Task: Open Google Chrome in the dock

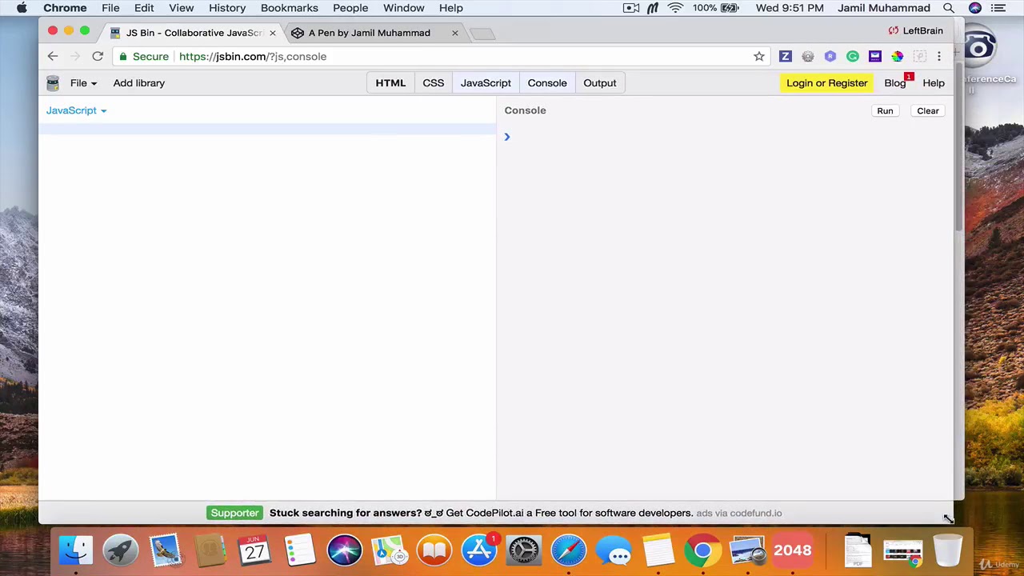Action: coord(702,550)
